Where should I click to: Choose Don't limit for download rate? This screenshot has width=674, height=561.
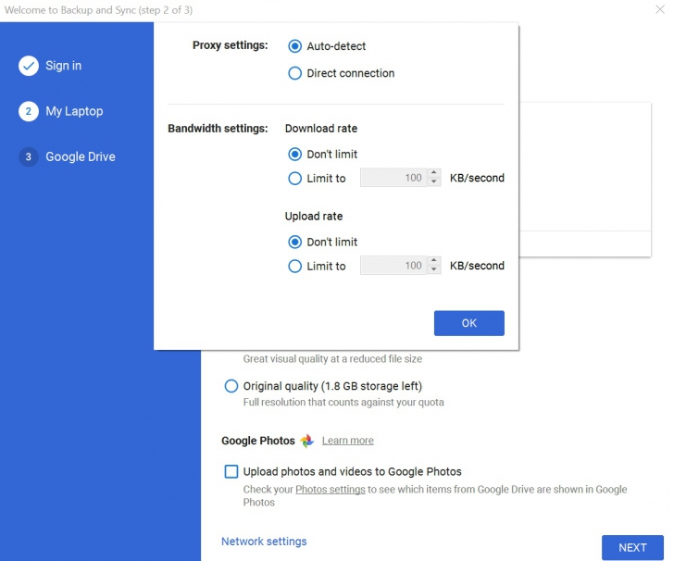point(294,154)
